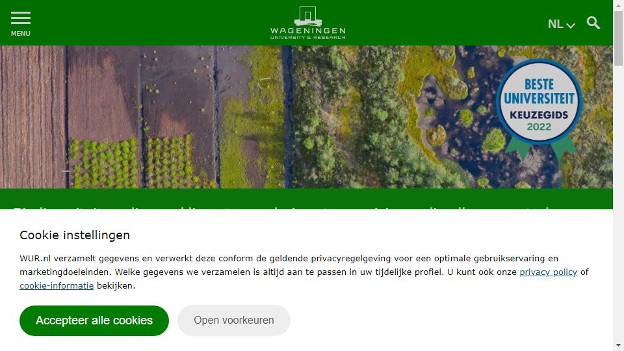Click the MENU text label
Image resolution: width=624 pixels, height=351 pixels.
click(x=21, y=34)
